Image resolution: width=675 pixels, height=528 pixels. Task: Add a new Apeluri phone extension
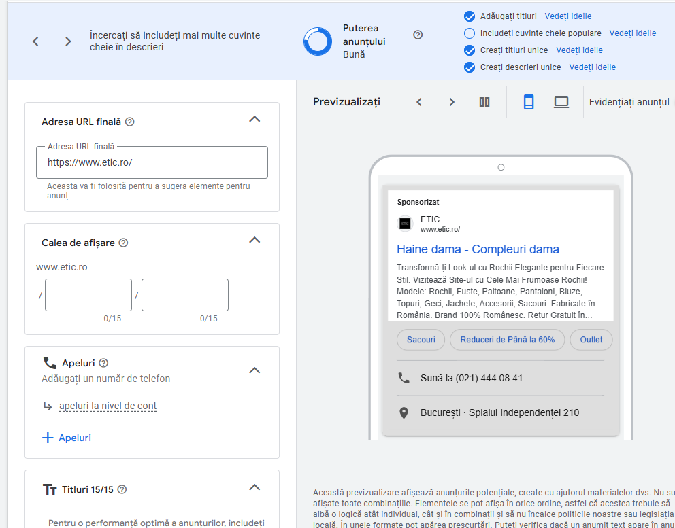67,438
